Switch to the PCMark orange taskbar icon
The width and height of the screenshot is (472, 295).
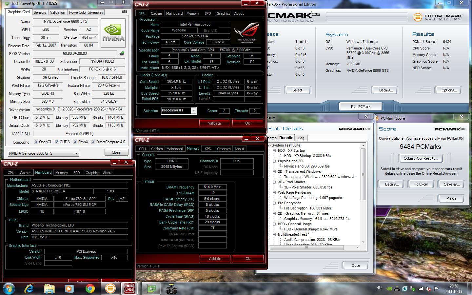click(x=110, y=288)
